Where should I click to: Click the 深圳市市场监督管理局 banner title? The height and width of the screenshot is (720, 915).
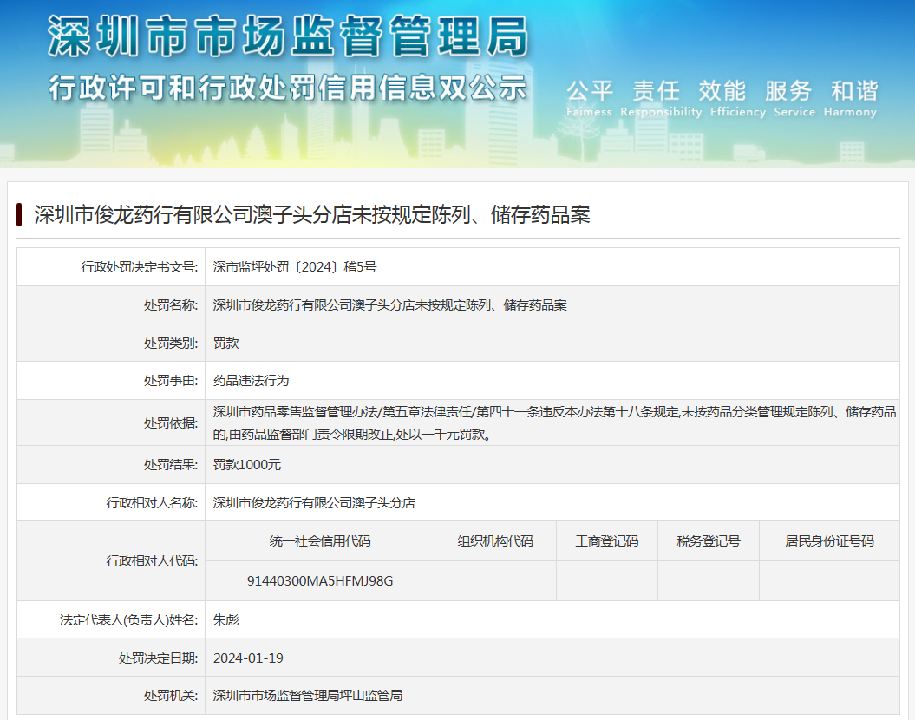click(288, 36)
